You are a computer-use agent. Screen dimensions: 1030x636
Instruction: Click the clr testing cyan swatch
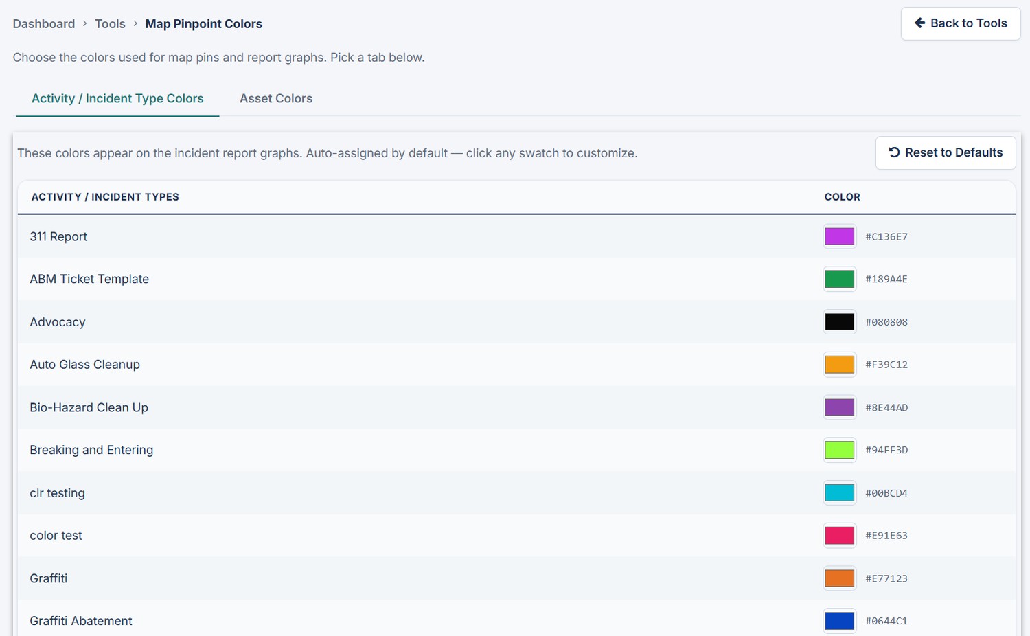[839, 492]
